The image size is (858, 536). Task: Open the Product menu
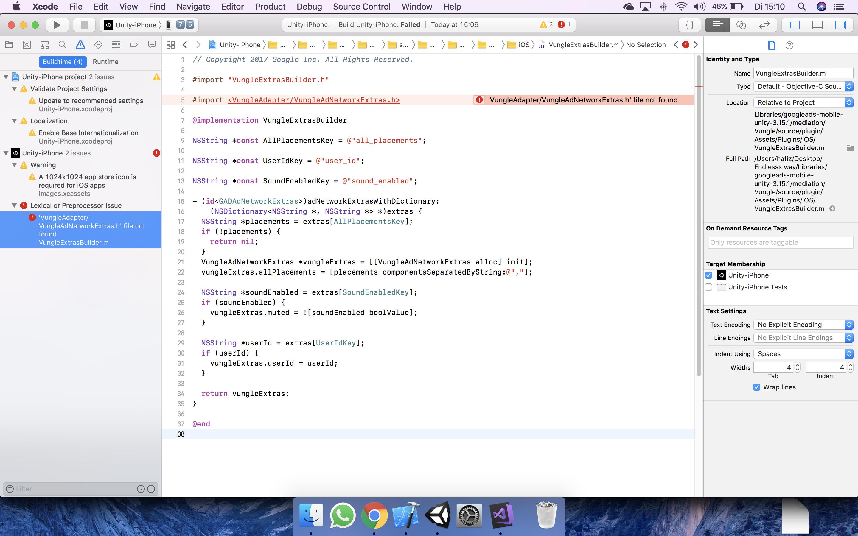(270, 6)
